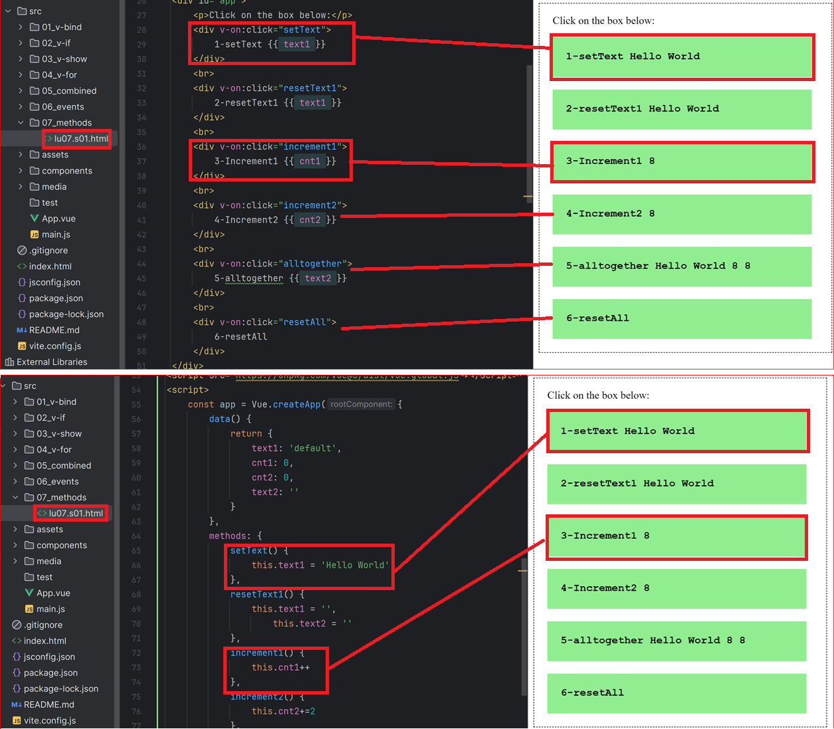Expand the 02_v-if folder in the upper tree
834x729 pixels.
[21, 43]
